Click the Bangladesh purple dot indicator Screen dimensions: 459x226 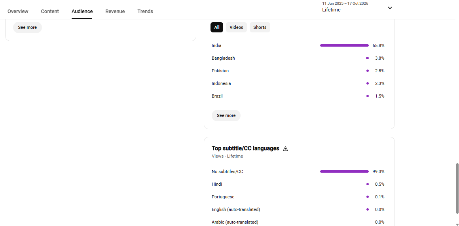[367, 58]
